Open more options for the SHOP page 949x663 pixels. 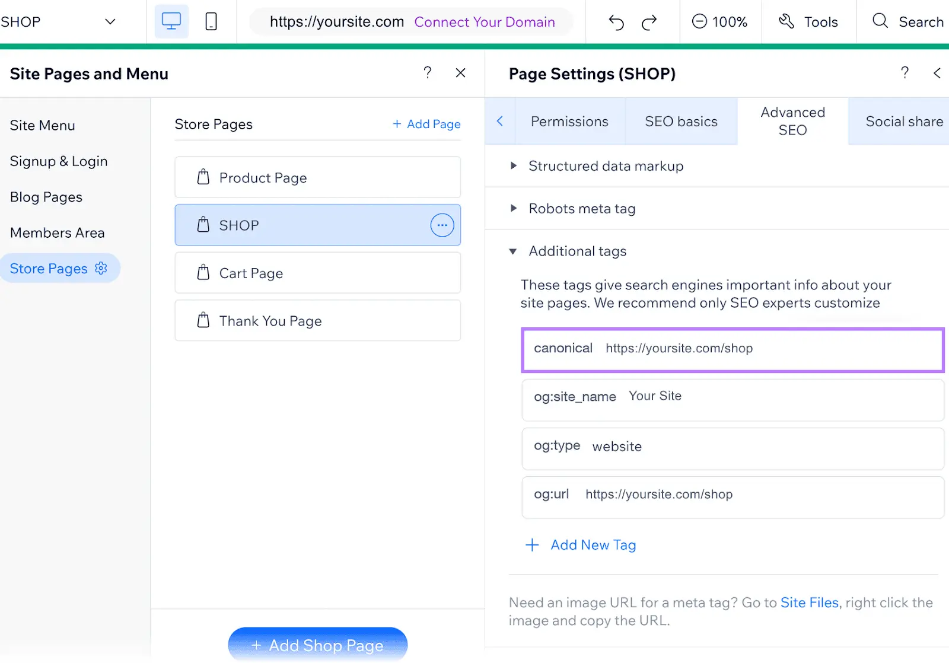click(442, 225)
